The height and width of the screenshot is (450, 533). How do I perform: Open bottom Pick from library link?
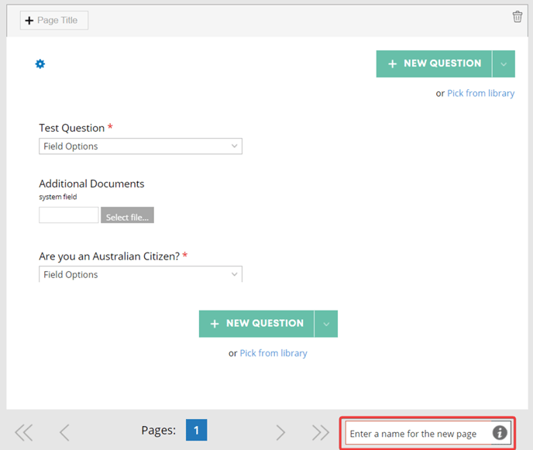pyautogui.click(x=273, y=353)
